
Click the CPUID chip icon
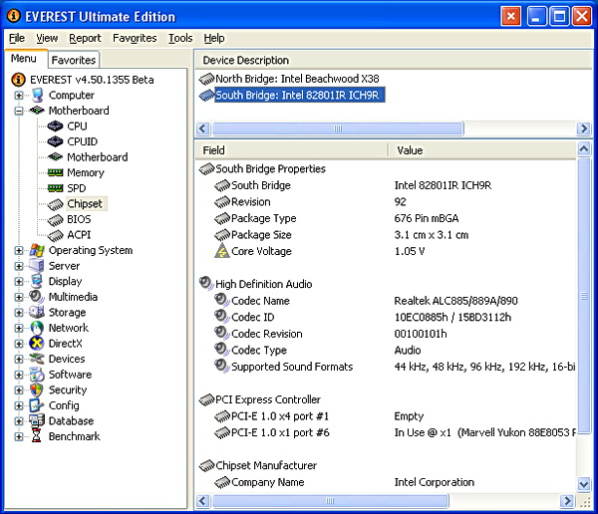click(55, 141)
